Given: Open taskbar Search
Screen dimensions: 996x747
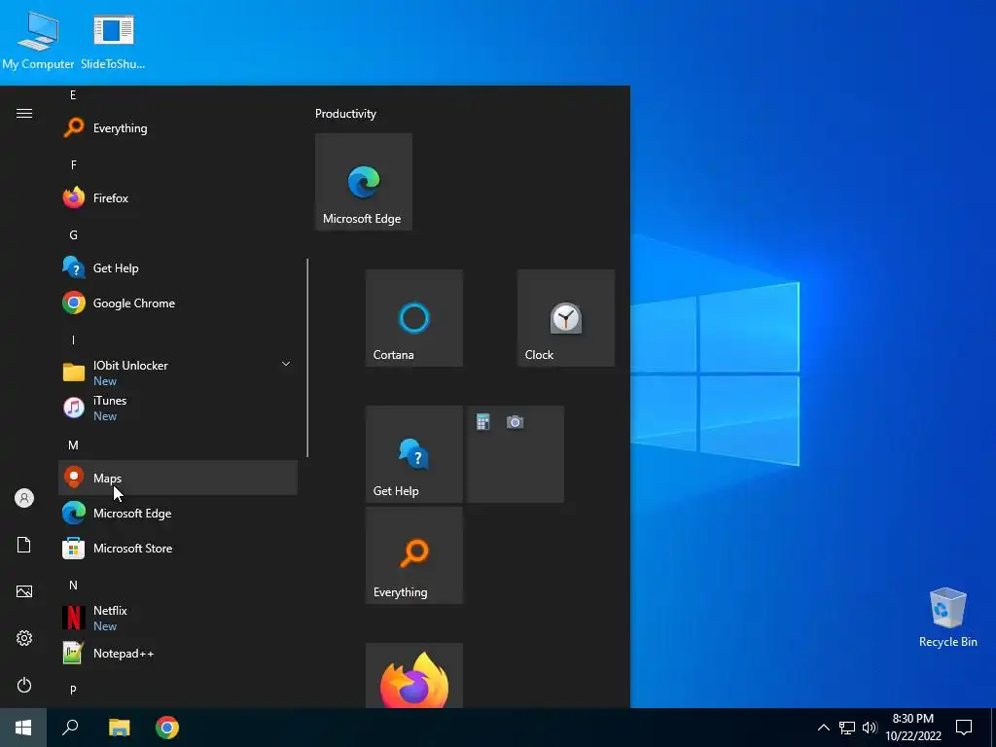Looking at the screenshot, I should pos(70,728).
